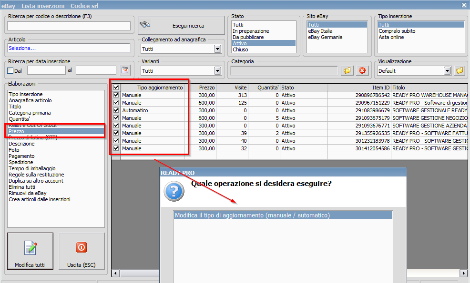Open the Visualizzazione Default dropdown

[x=447, y=70]
